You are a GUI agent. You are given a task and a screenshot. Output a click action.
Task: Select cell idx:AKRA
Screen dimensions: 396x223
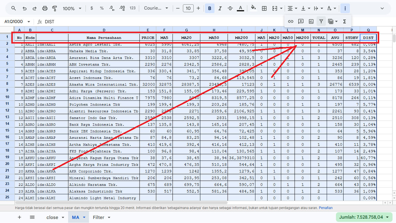pos(52,171)
